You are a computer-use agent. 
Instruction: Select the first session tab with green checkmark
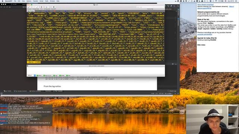pos(31,11)
